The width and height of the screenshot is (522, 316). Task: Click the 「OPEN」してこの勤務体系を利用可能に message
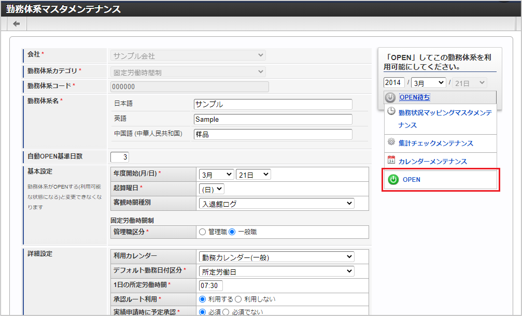click(438, 62)
